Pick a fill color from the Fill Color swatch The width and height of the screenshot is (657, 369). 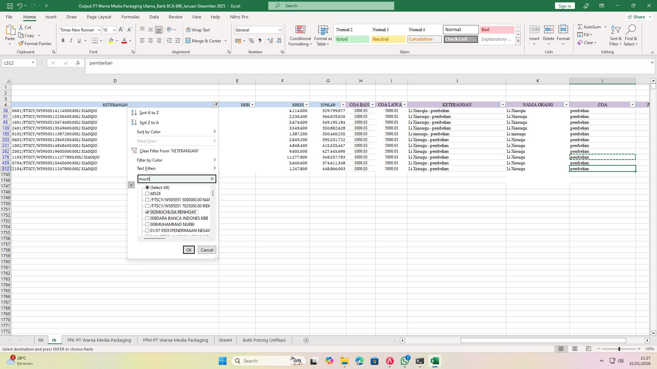click(x=111, y=41)
